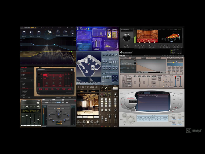
Task: Open the Muziekgebouw IR selector in Altiverb
Action: [x=126, y=30]
